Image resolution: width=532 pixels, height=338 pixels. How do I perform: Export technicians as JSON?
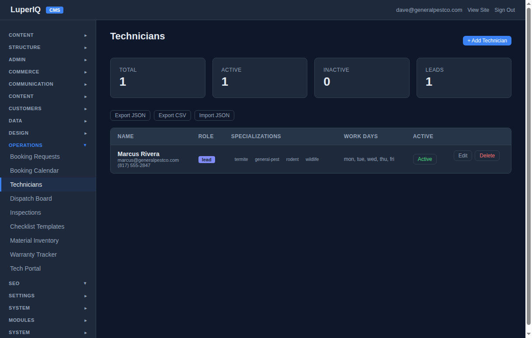click(130, 115)
